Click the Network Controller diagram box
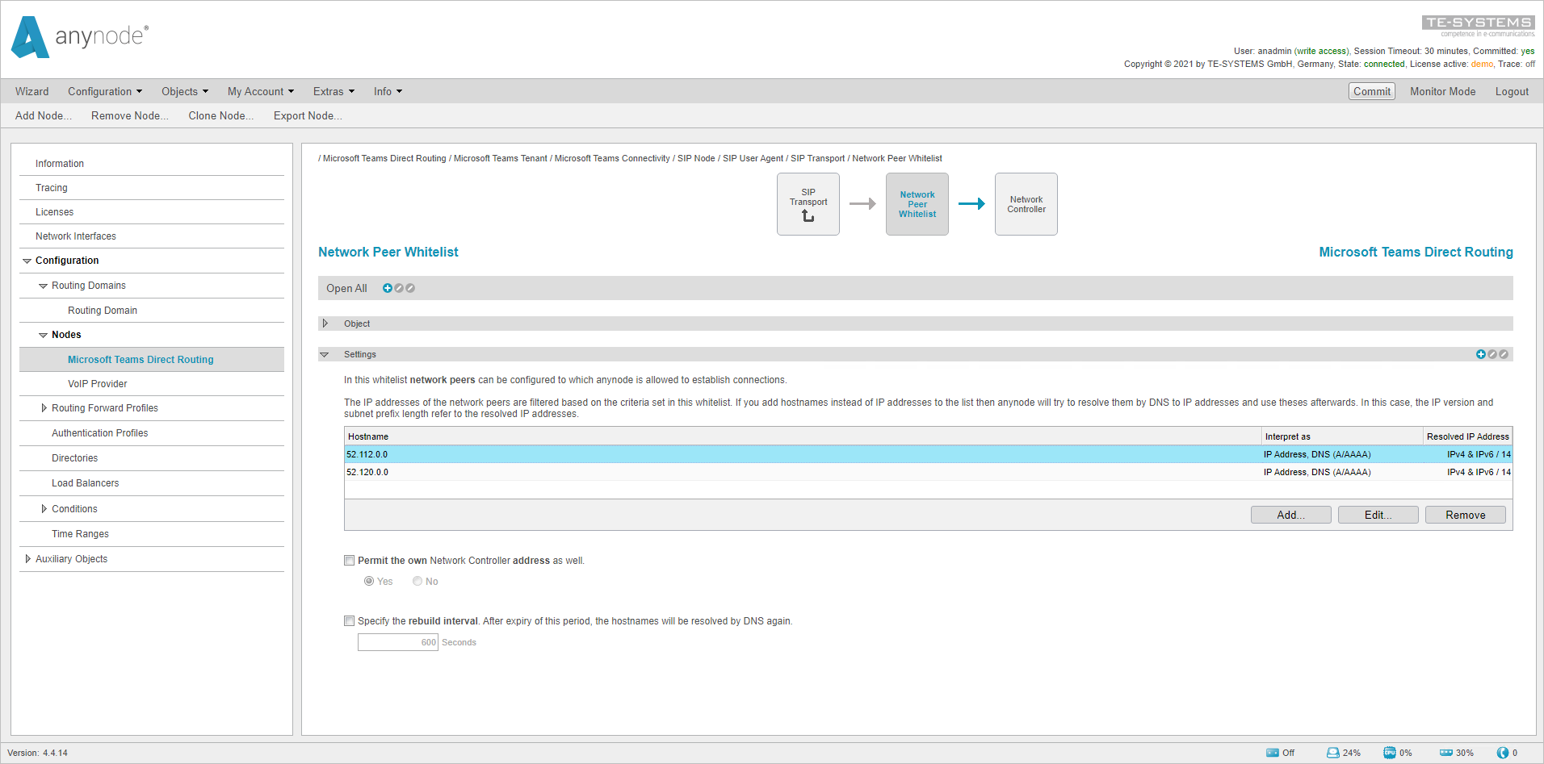 point(1026,204)
